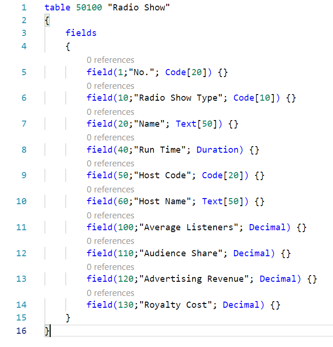Click the Decimal type of "Royalty Cost"

pyautogui.click(x=241, y=305)
